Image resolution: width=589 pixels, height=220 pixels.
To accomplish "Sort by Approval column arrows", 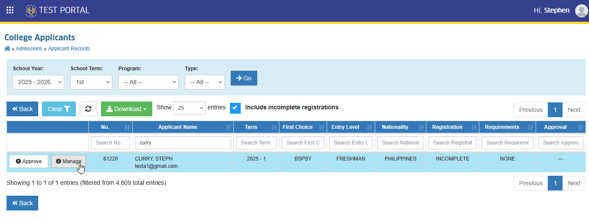I will [580, 127].
